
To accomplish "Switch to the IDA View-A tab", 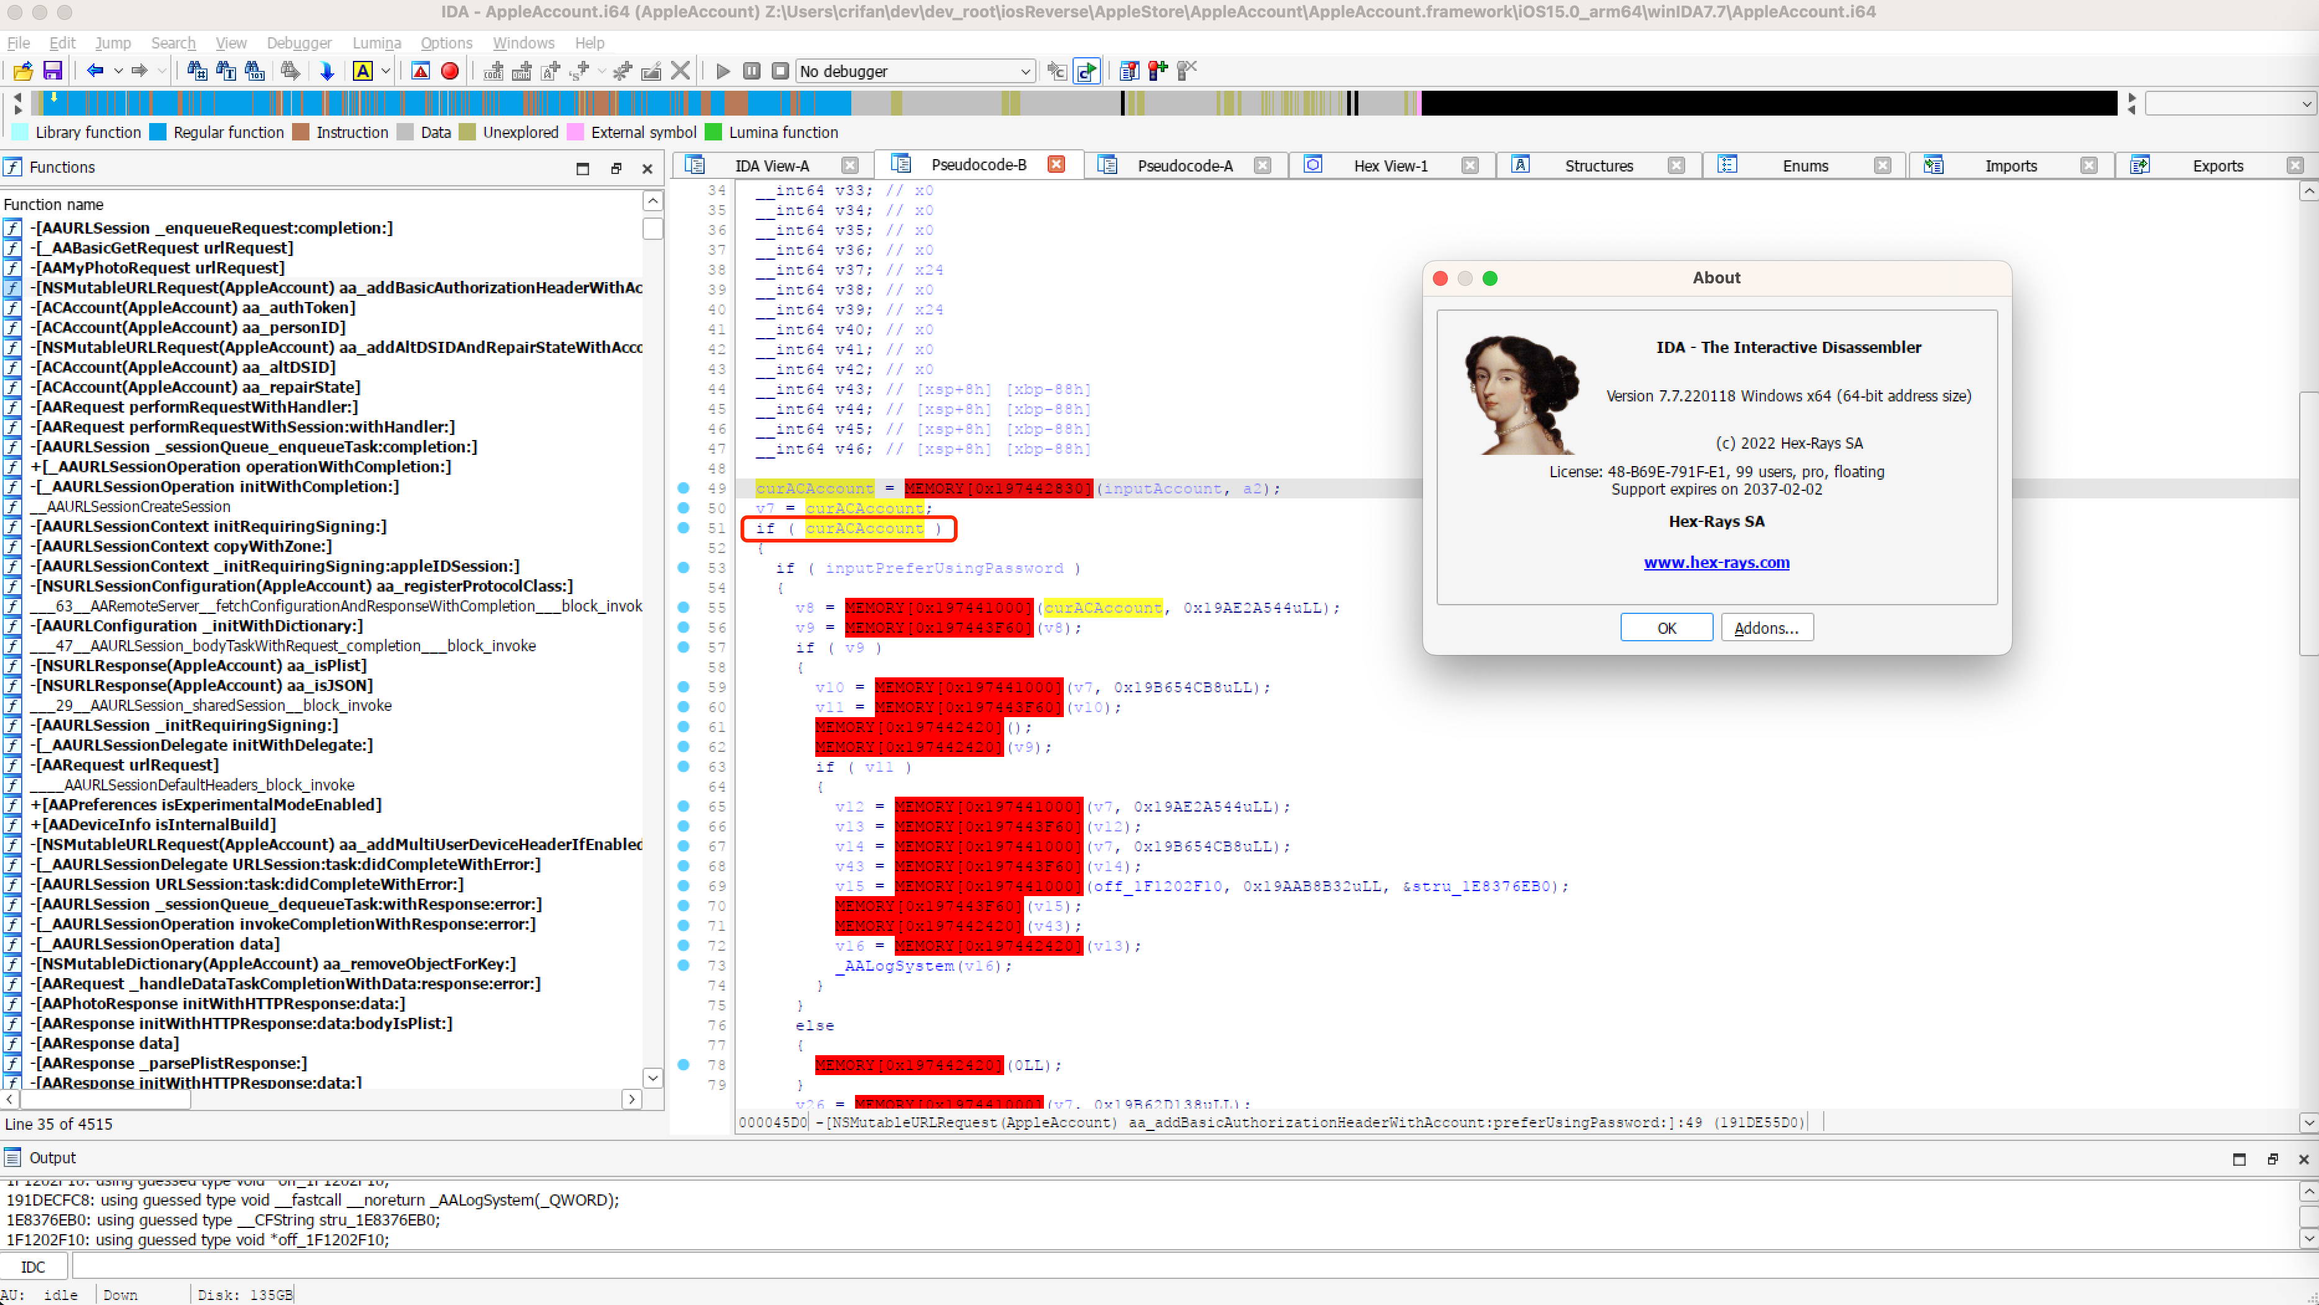I will point(772,165).
